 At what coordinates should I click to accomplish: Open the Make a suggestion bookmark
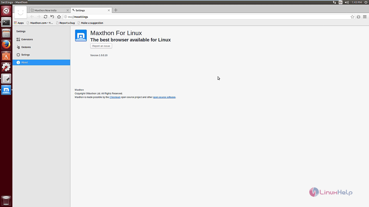click(x=90, y=23)
